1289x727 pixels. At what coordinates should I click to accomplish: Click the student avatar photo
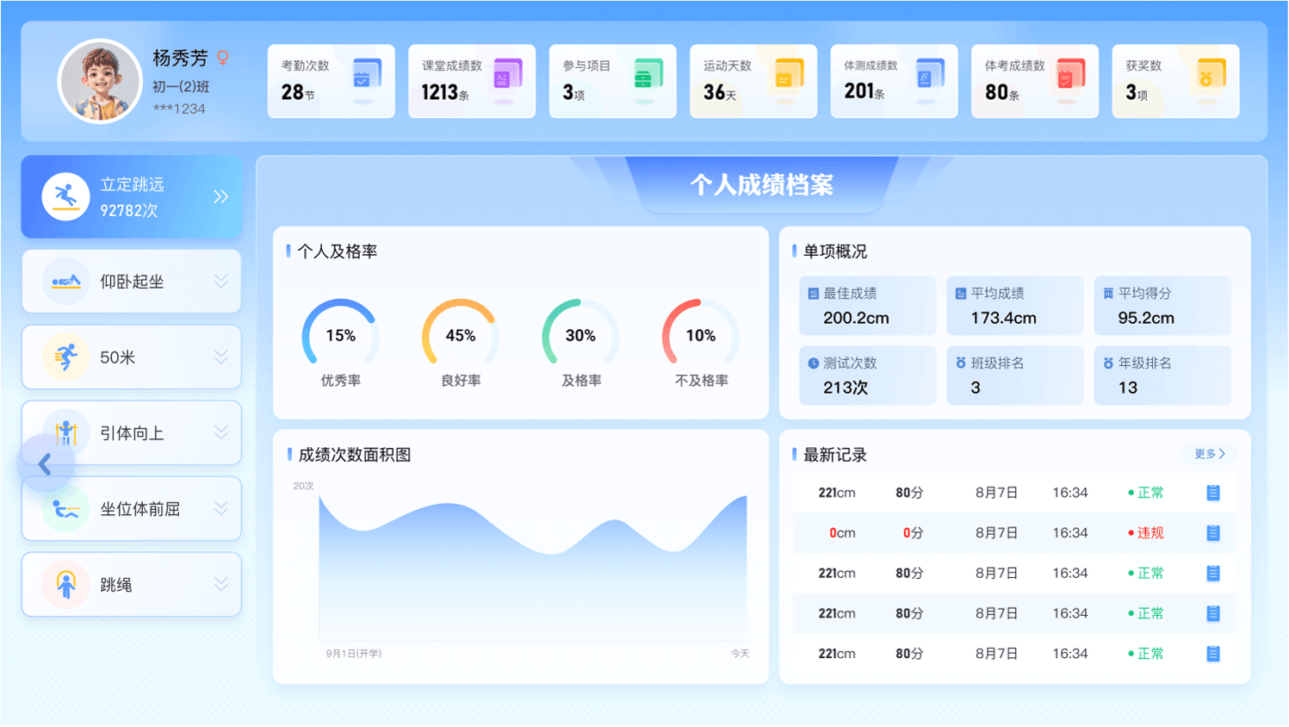pos(99,82)
